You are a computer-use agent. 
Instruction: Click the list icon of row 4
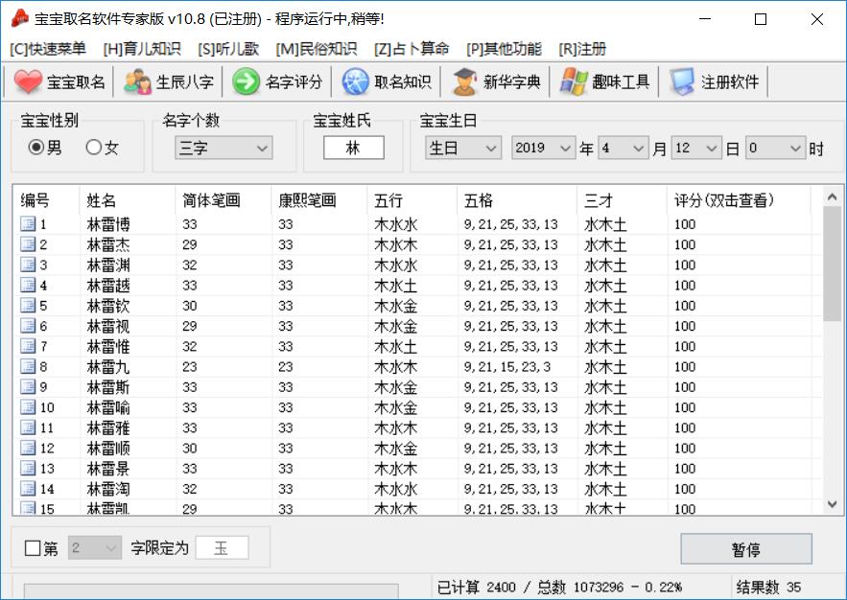point(28,285)
